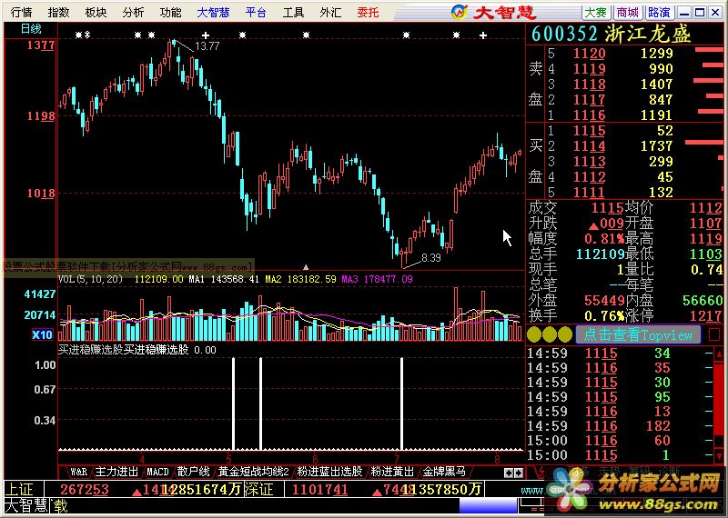Click the 深证 index label in status bar
Image resolution: width=728 pixels, height=518 pixels.
[258, 489]
